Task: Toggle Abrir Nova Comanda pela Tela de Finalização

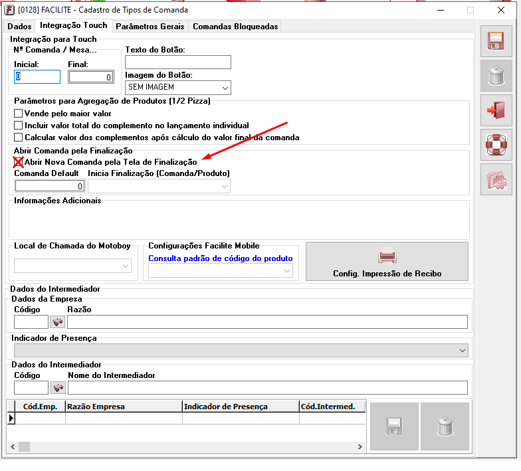Action: tap(19, 162)
